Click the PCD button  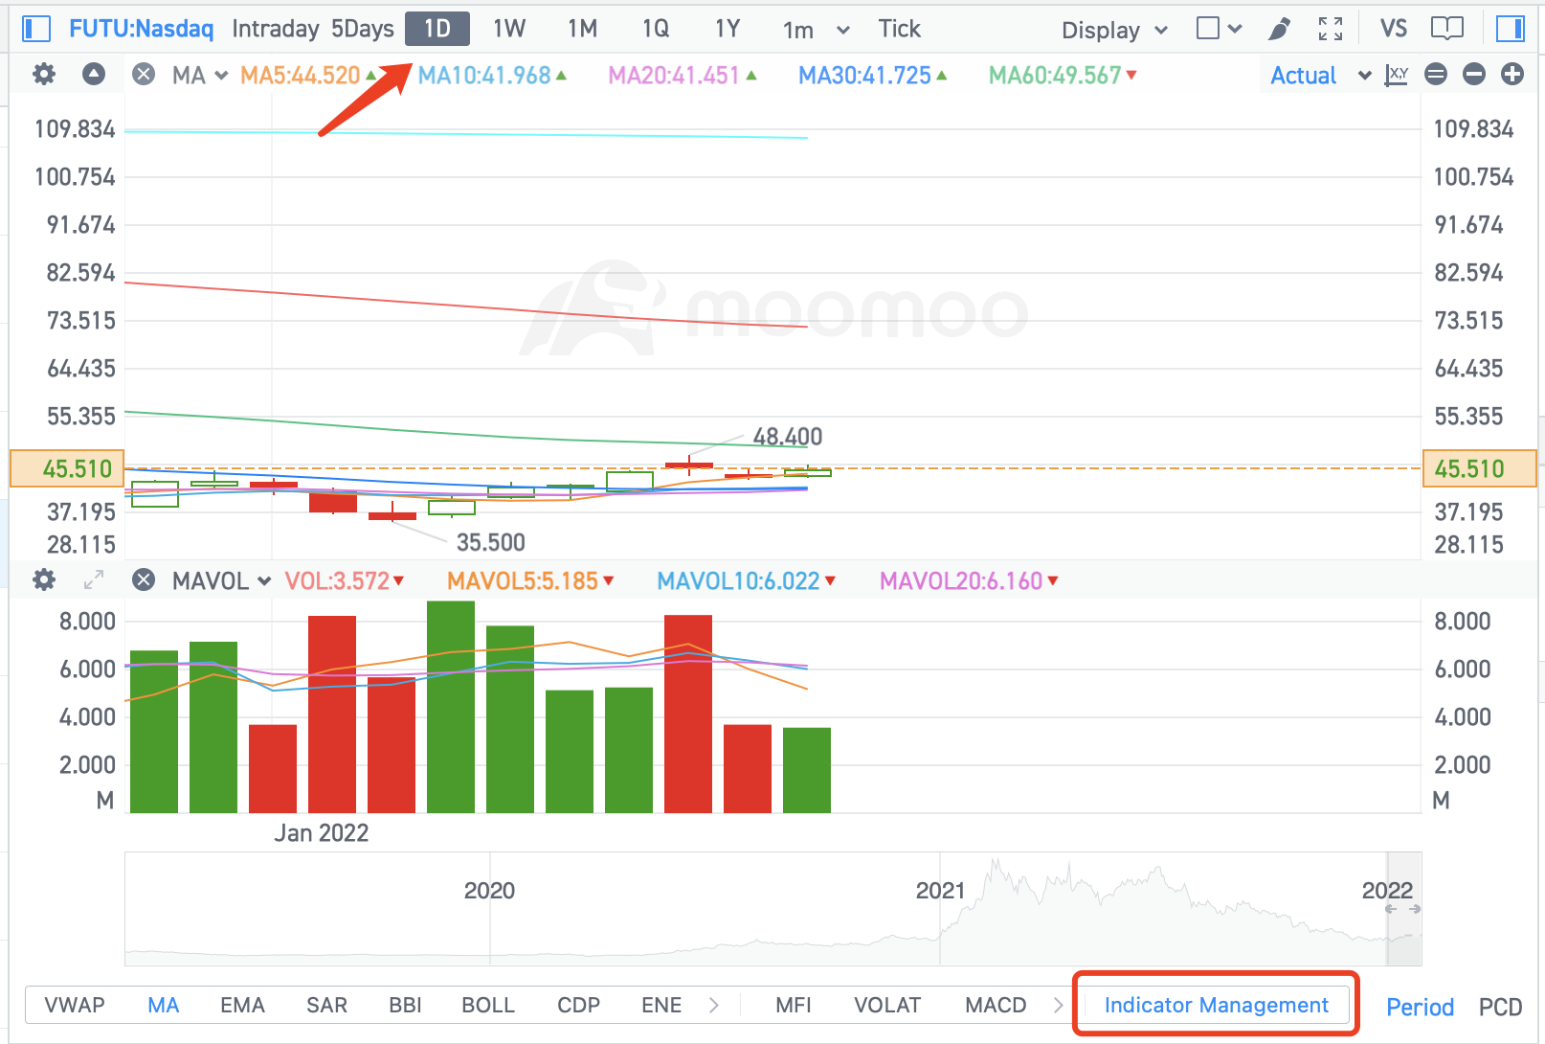pyautogui.click(x=1500, y=1007)
